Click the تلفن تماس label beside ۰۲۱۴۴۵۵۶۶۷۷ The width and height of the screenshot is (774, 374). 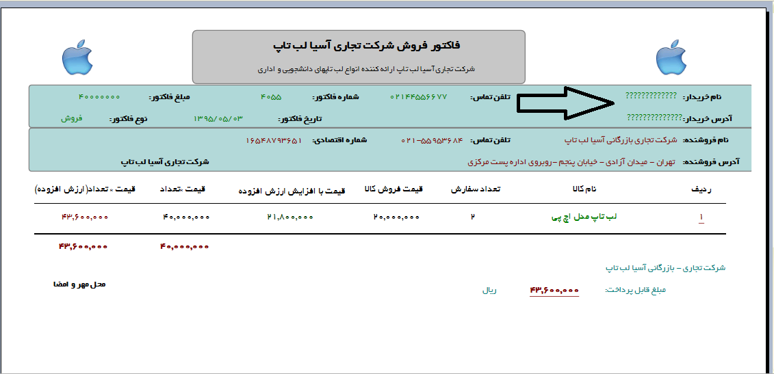click(490, 97)
